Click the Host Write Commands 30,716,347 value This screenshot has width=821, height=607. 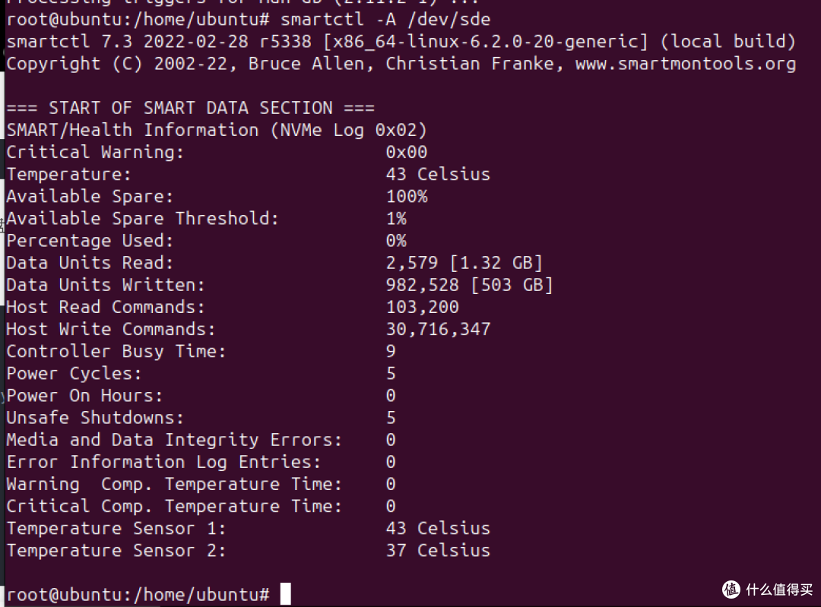pos(438,329)
